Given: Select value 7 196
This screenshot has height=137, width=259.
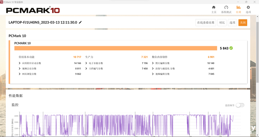Looking at the screenshot, I should (145, 63).
